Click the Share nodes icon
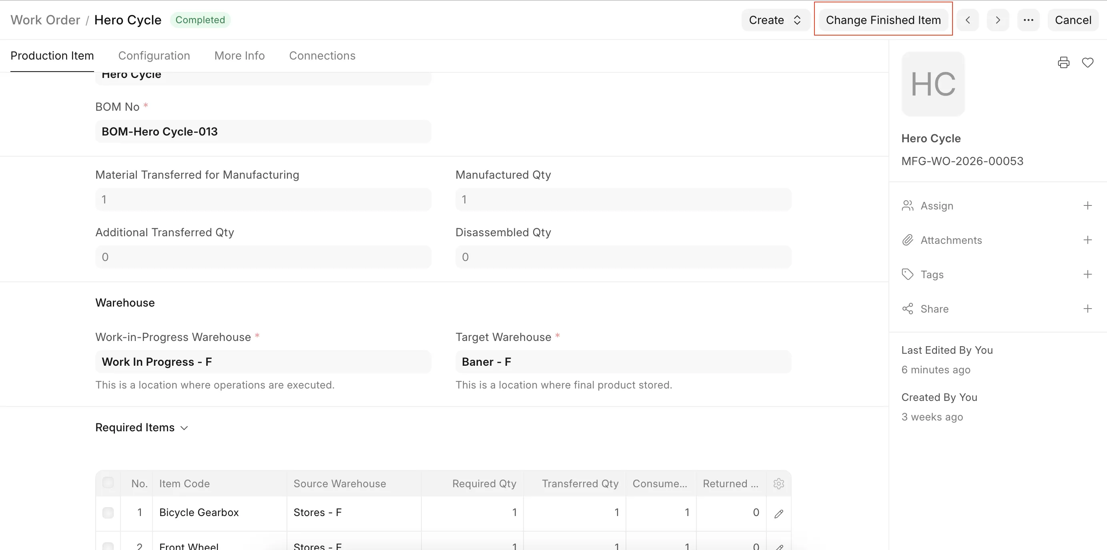1107x550 pixels. [907, 309]
